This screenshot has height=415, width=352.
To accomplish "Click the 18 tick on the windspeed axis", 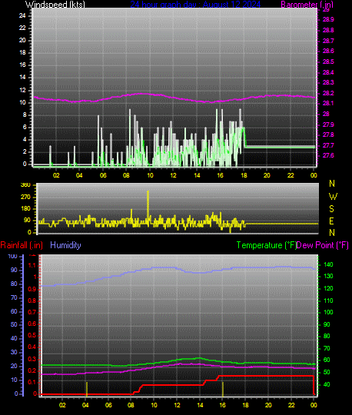I will pyautogui.click(x=22, y=53).
